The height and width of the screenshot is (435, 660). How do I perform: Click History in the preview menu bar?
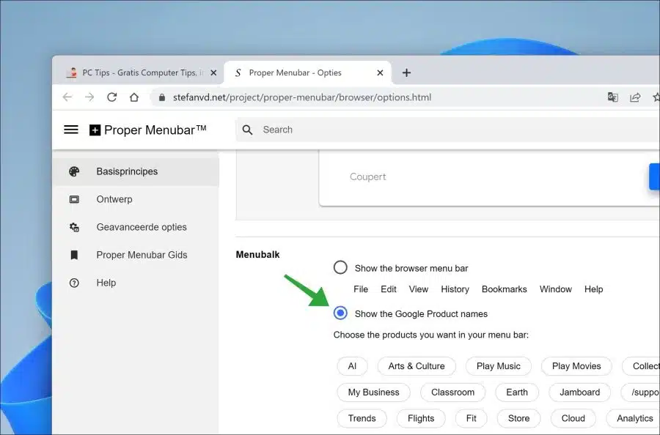(x=455, y=289)
